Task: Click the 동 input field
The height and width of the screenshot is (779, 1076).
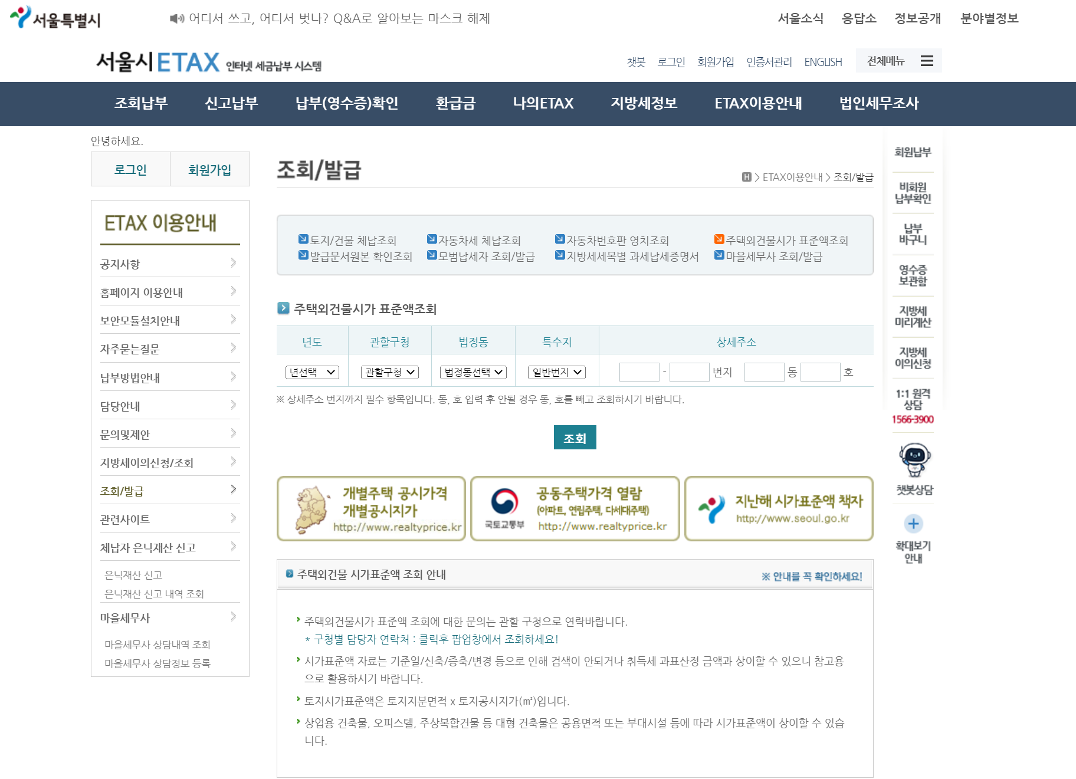Action: tap(765, 372)
